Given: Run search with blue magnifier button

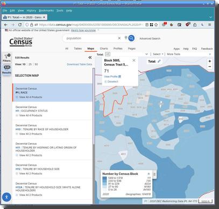Looking at the screenshot, I should click(x=131, y=38).
